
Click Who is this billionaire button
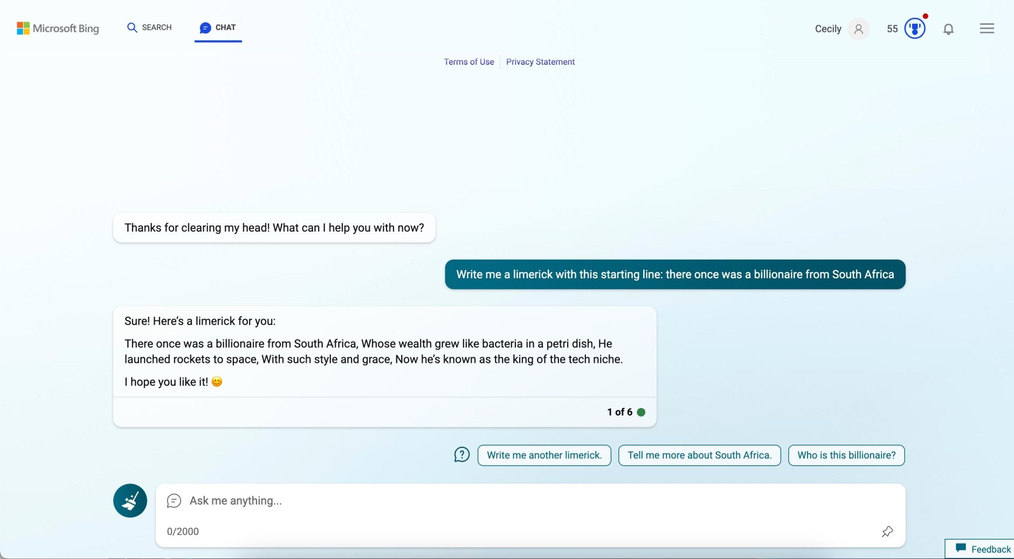pos(847,455)
